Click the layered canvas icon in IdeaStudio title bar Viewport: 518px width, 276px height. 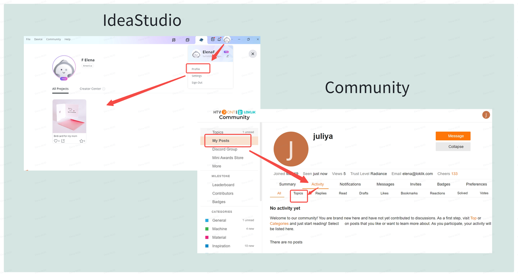click(x=187, y=40)
